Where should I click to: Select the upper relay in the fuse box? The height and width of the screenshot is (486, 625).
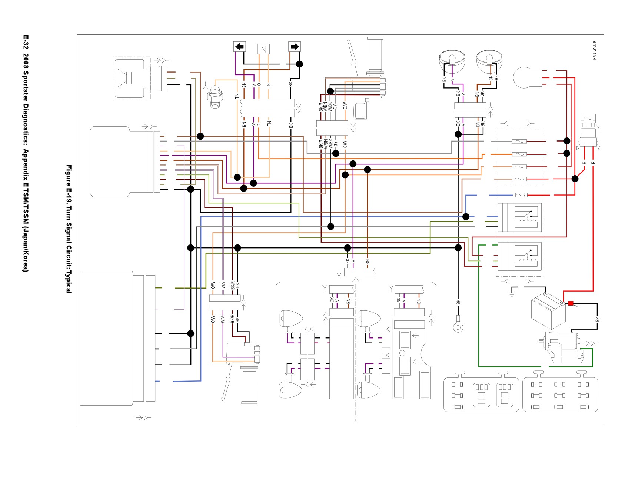pos(520,217)
